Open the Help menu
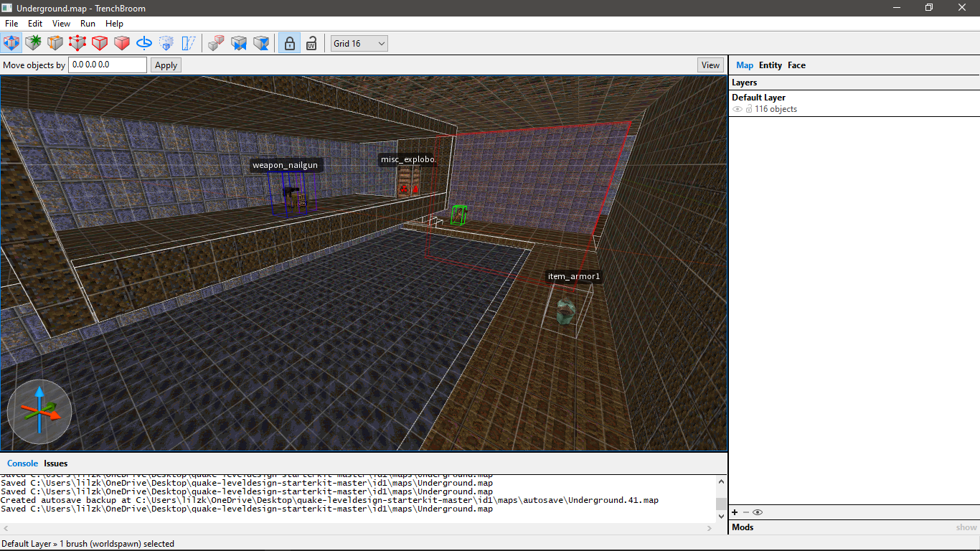This screenshot has width=980, height=551. tap(114, 24)
